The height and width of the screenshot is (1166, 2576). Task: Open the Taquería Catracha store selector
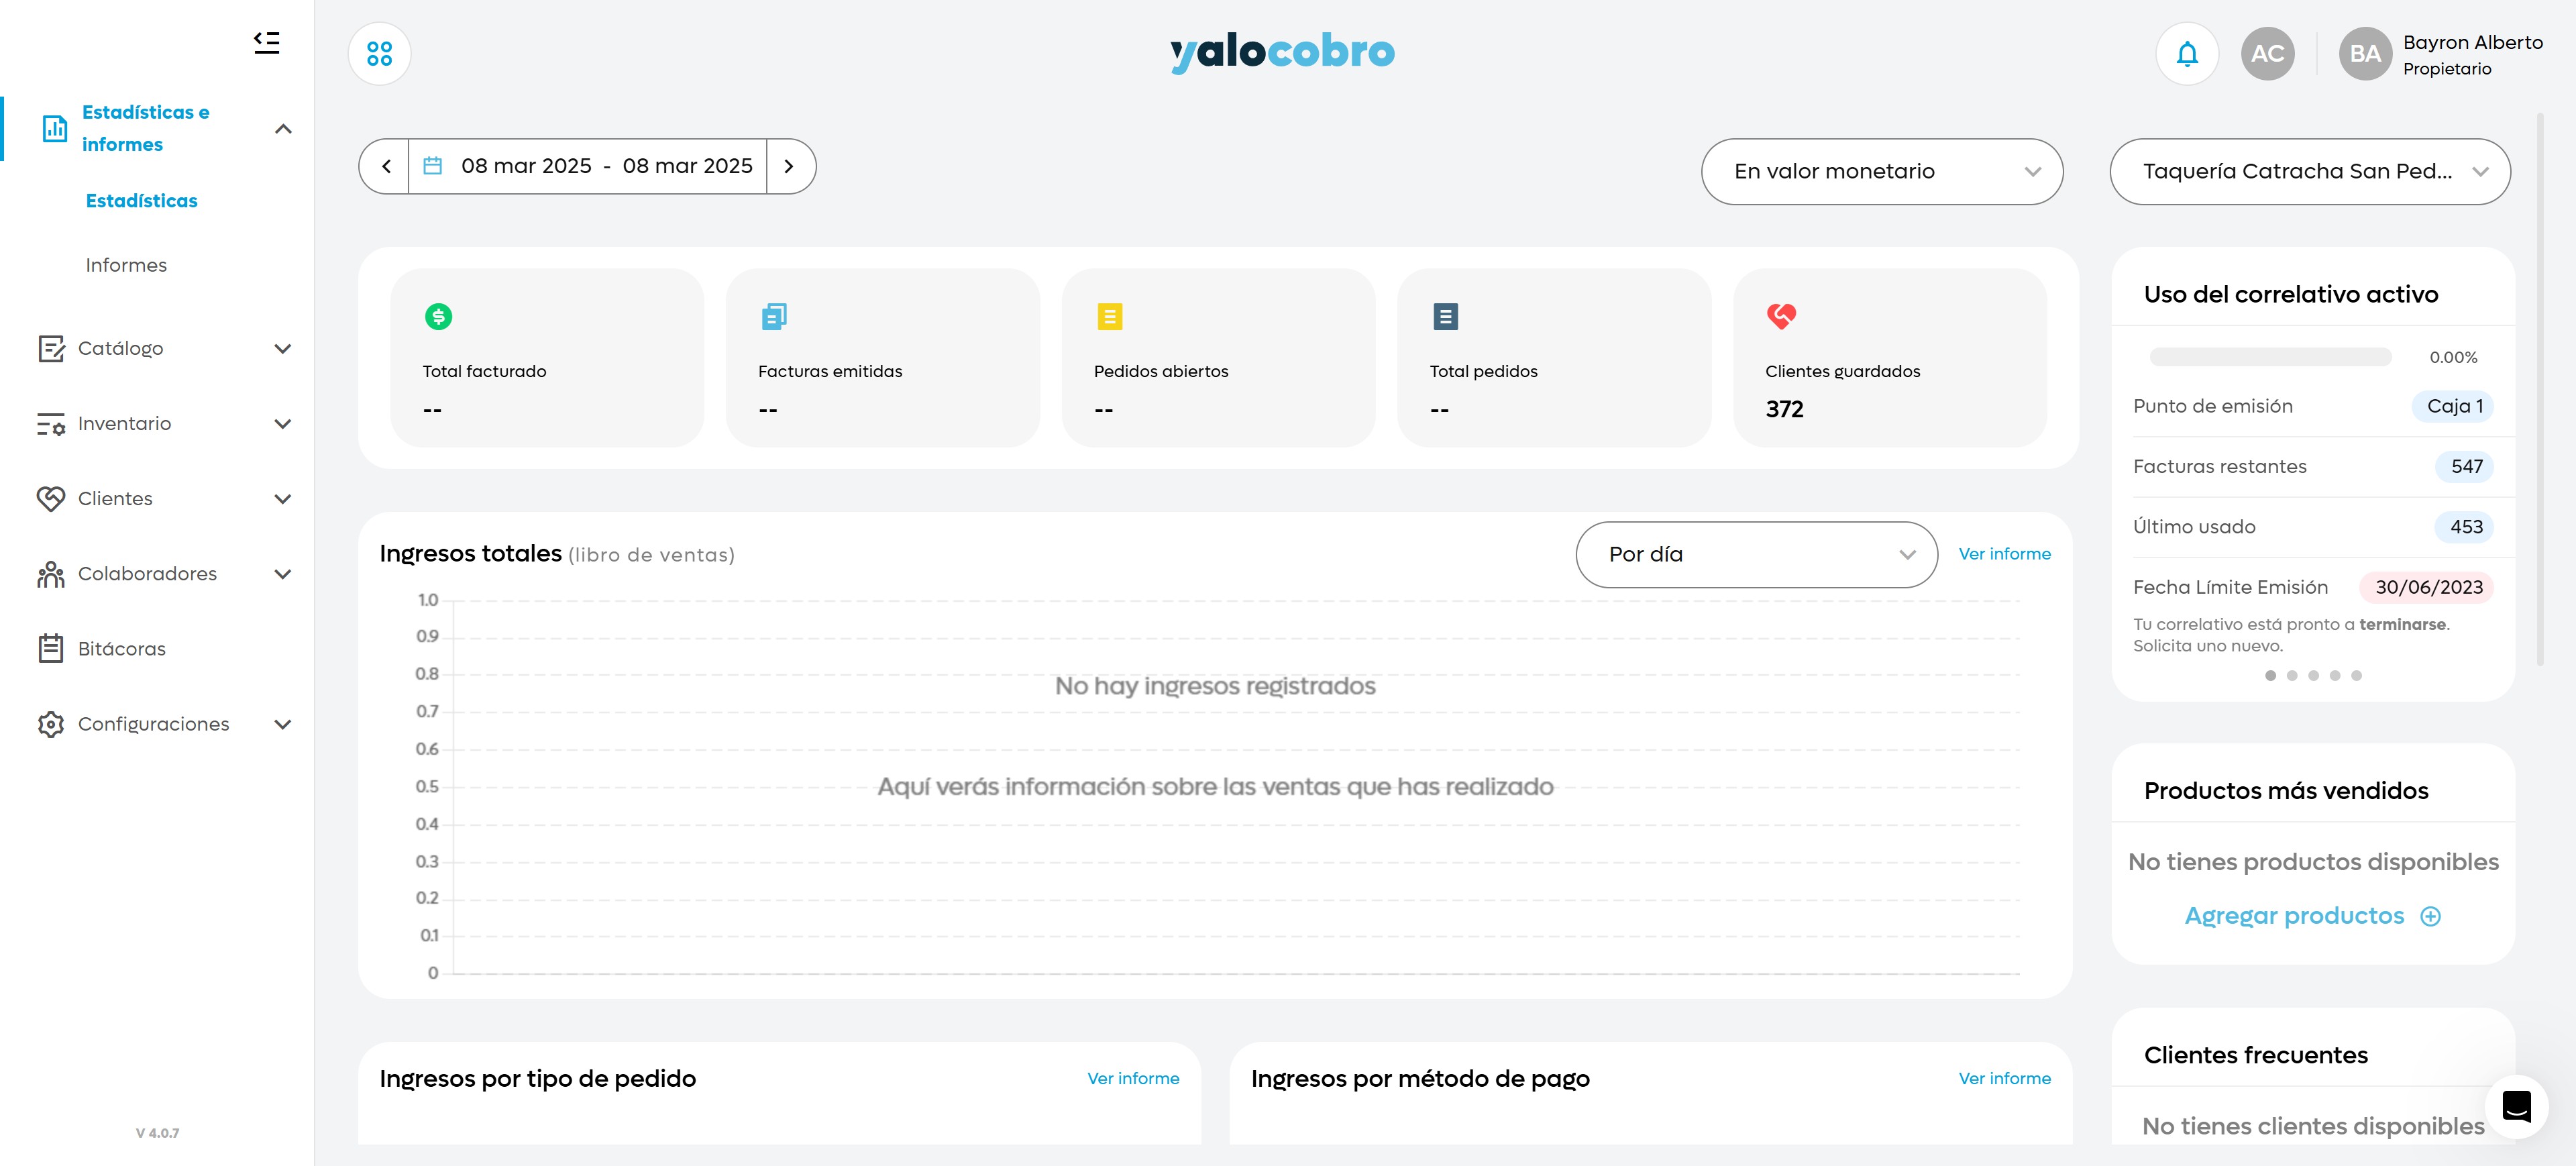click(2310, 172)
